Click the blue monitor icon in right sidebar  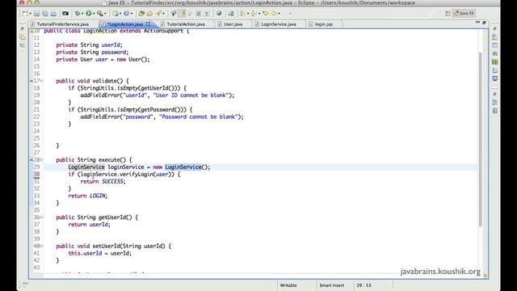click(x=495, y=78)
